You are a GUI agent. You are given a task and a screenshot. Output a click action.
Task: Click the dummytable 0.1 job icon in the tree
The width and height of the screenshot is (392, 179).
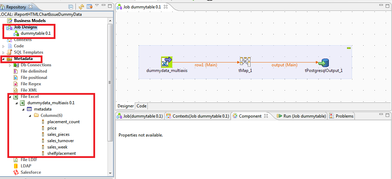tap(16, 33)
